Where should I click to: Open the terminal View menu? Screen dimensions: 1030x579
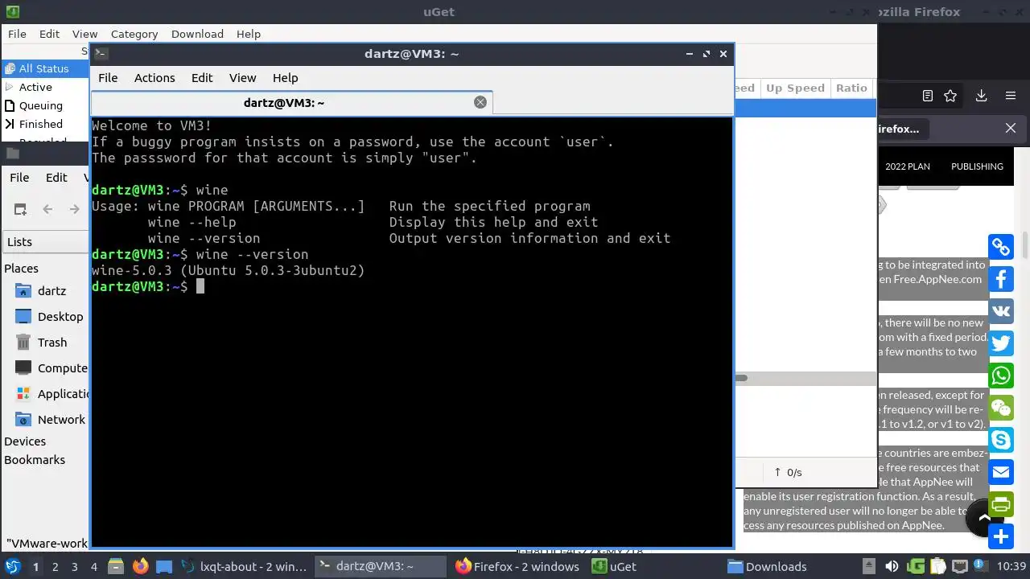[242, 78]
